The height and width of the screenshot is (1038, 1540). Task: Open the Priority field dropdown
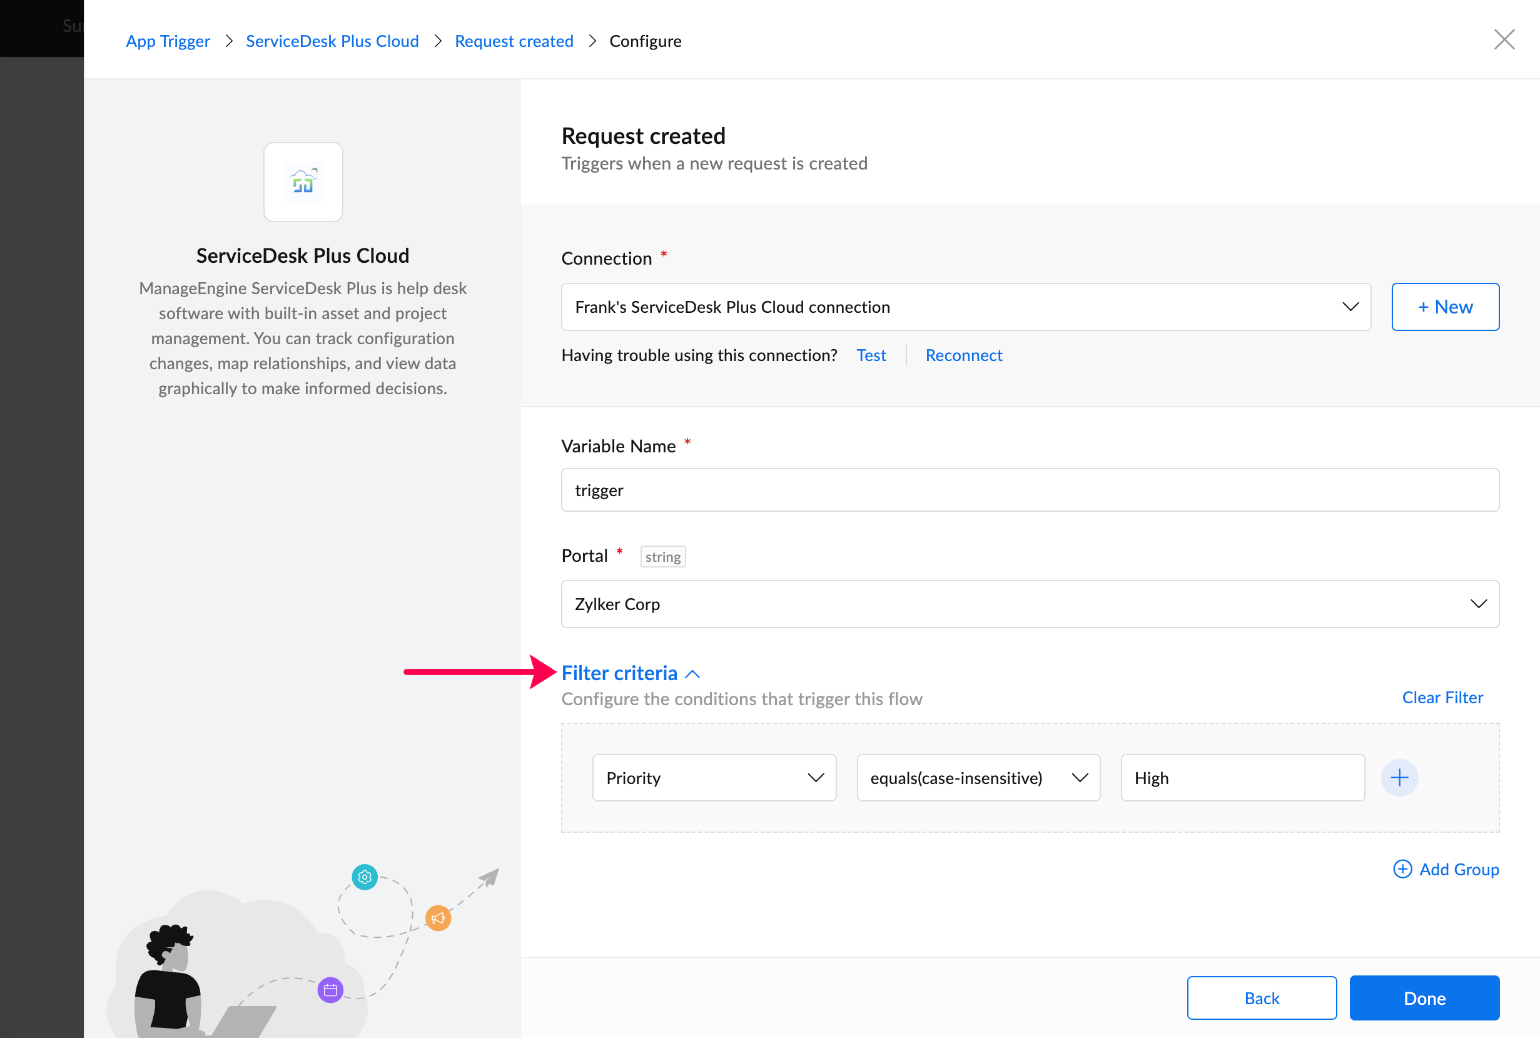point(714,778)
